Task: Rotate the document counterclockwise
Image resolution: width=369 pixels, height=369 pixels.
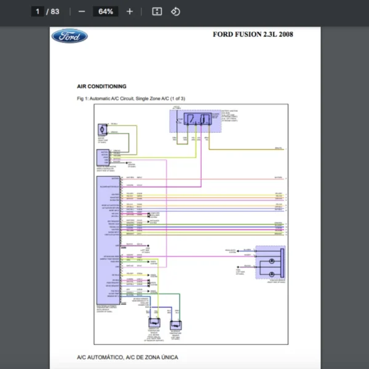Action: [x=175, y=12]
